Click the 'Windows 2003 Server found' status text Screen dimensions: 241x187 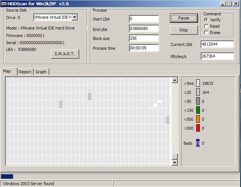tap(29, 184)
